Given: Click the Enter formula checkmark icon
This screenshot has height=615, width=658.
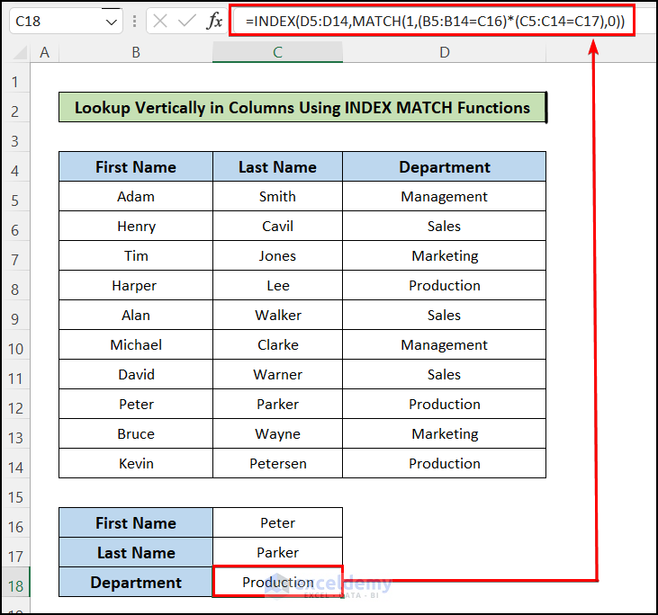Looking at the screenshot, I should pos(187,22).
